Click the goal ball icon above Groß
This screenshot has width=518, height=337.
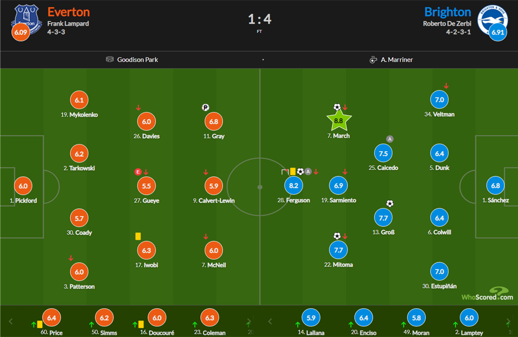pos(390,204)
